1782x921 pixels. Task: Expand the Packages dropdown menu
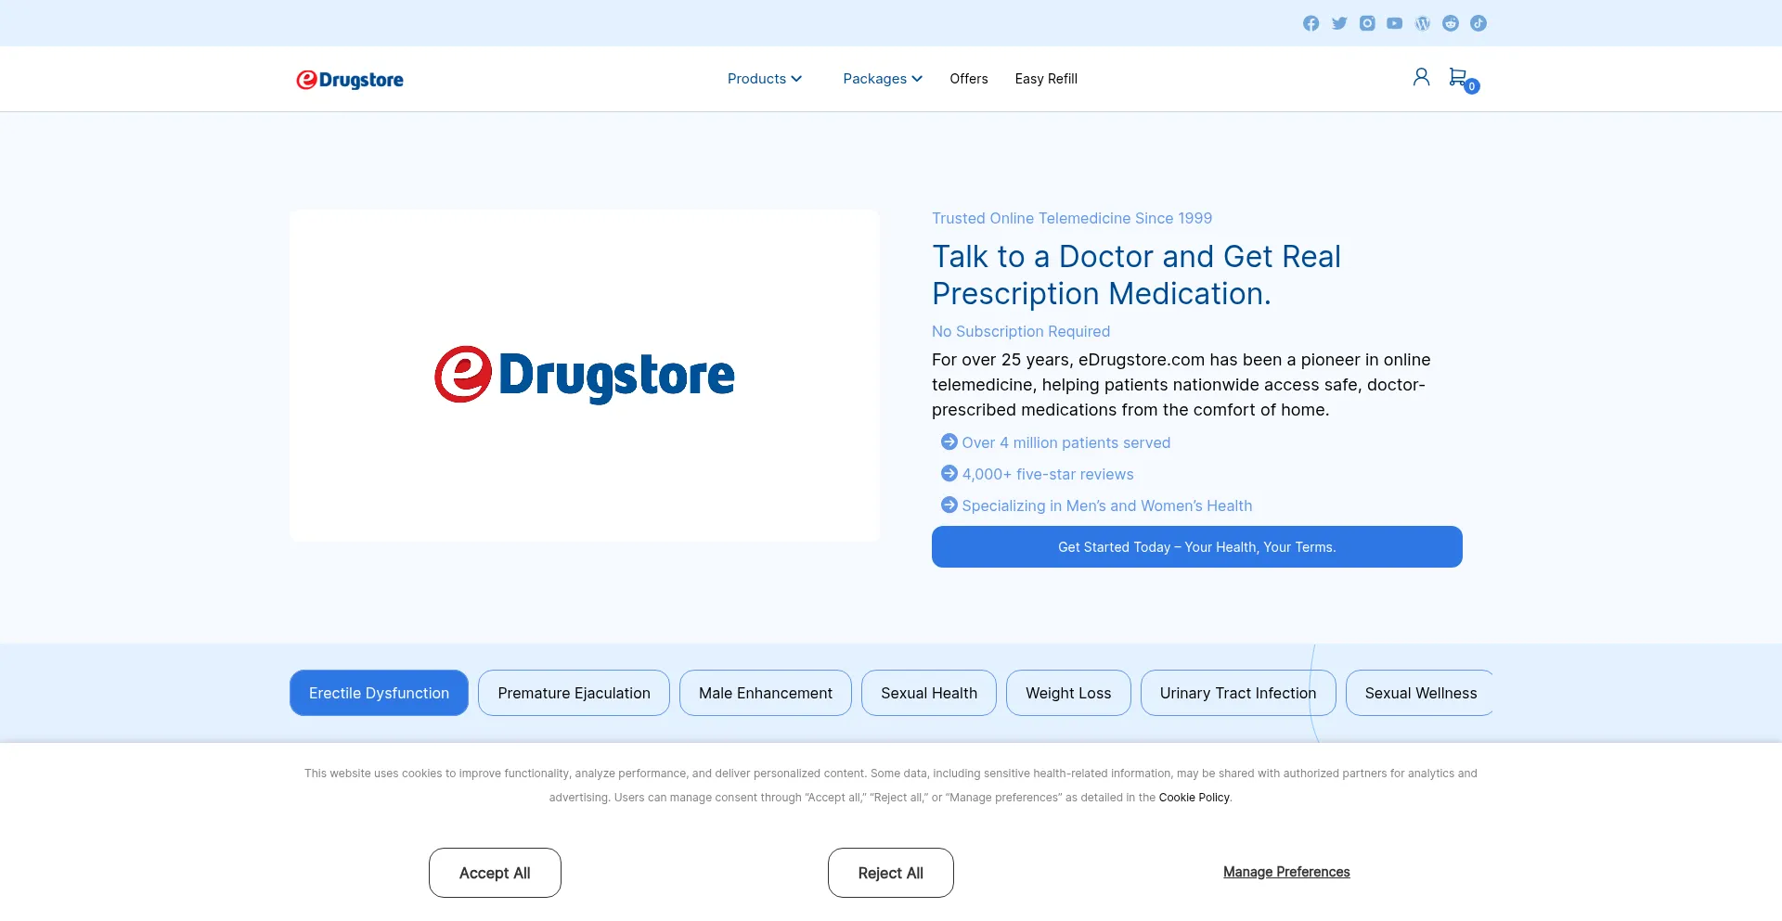882,79
